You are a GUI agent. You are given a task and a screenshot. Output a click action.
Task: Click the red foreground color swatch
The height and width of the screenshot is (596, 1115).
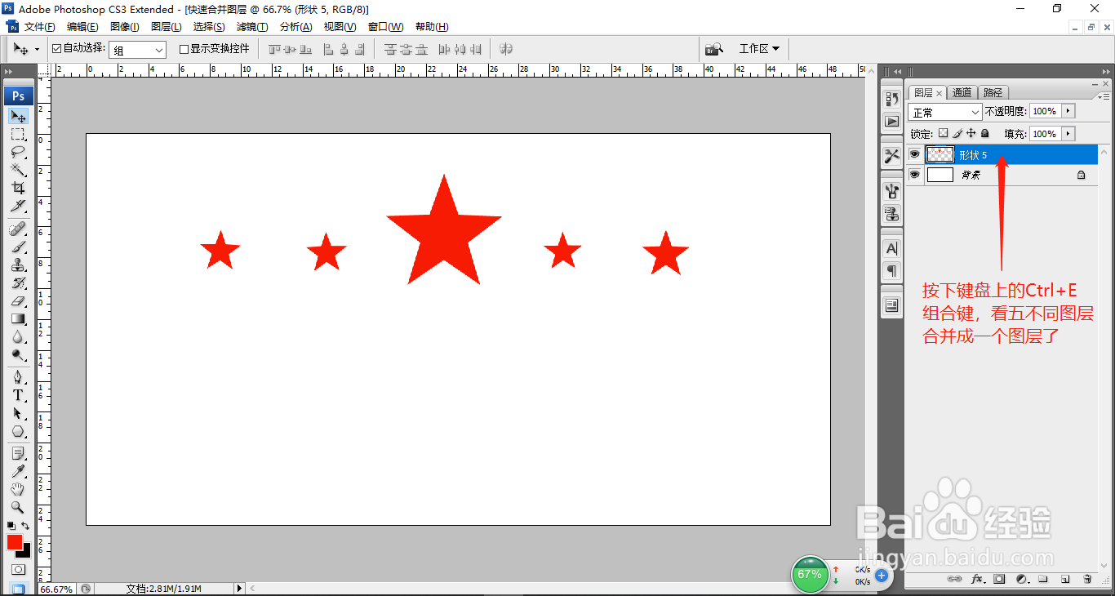click(x=15, y=542)
